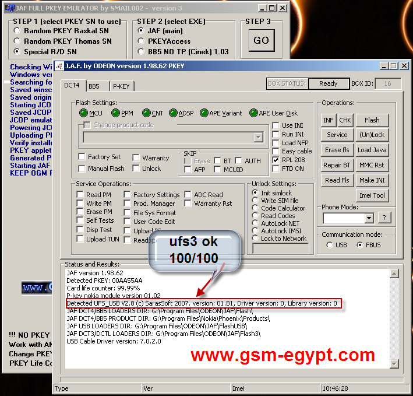Screen dimensions: 413x396
Task: Toggle the green CNT flash indicator
Action: tap(146, 113)
